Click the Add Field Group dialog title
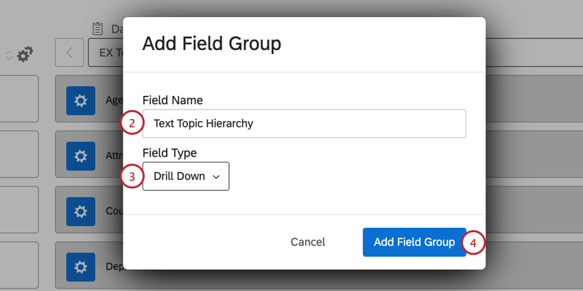 pyautogui.click(x=211, y=44)
